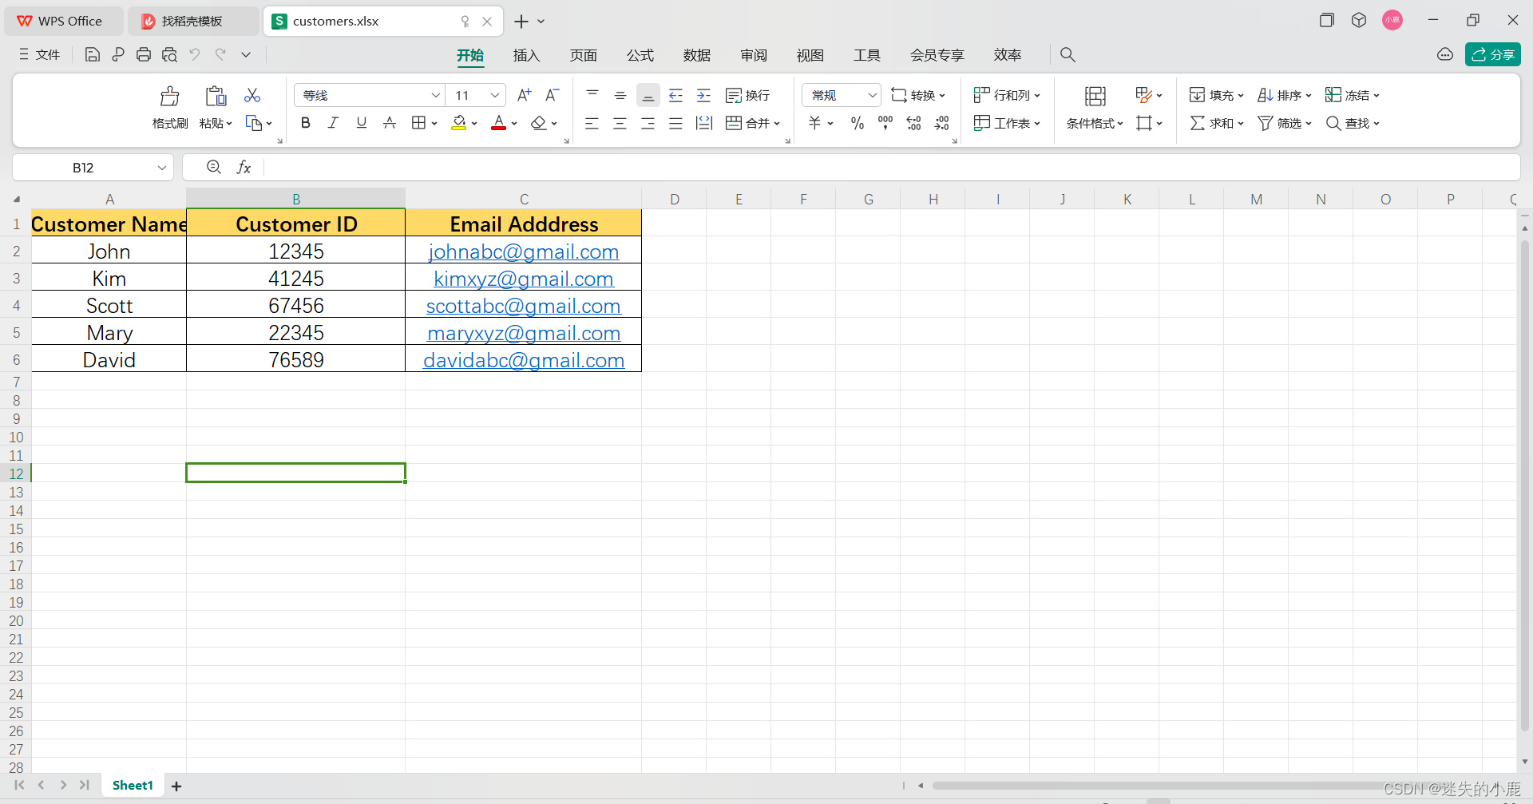This screenshot has width=1533, height=804.
Task: Click the Share (分享) button
Action: 1492,54
